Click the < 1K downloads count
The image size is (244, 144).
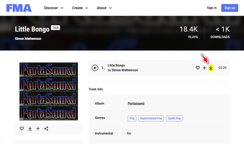[x=223, y=29]
